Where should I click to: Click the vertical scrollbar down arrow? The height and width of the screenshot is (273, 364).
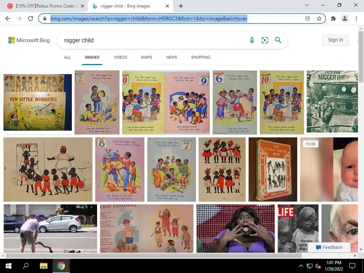click(x=361, y=250)
